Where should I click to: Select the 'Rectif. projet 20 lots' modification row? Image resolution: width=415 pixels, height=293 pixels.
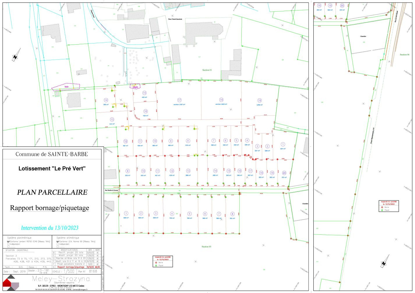(71, 253)
